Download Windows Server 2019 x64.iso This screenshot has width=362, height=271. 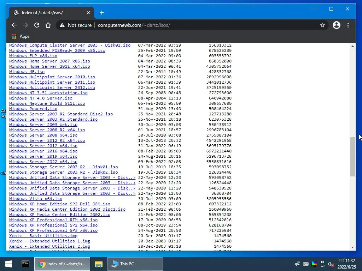(43, 156)
